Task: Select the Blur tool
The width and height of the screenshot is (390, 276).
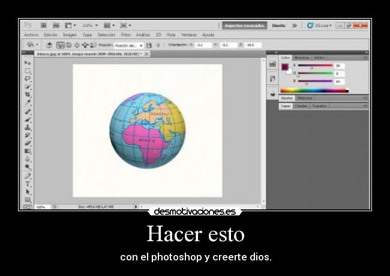Action: click(28, 159)
